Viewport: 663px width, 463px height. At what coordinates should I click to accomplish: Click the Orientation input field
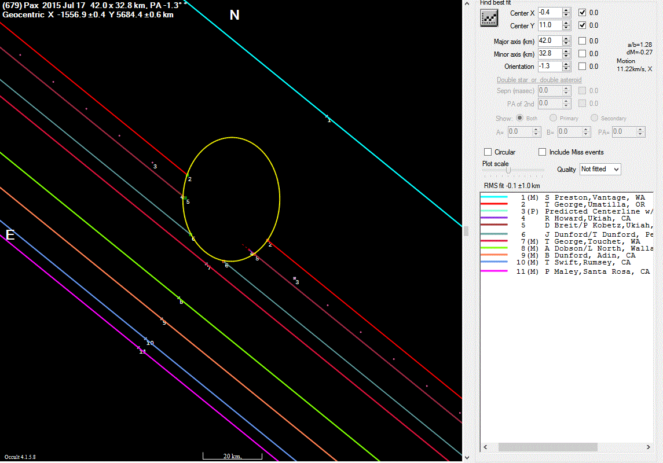coord(550,67)
